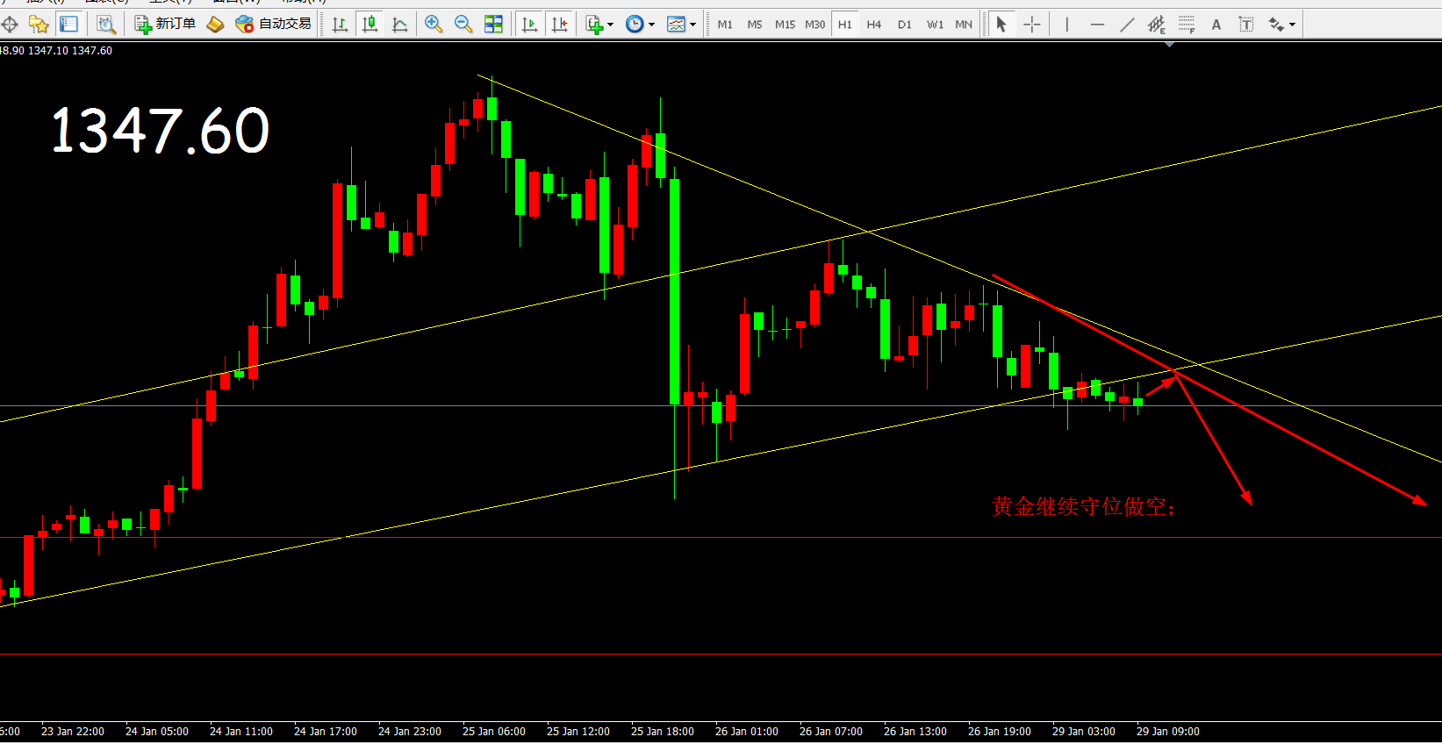Tile windows with the grid icon
This screenshot has width=1442, height=744.
pyautogui.click(x=494, y=25)
